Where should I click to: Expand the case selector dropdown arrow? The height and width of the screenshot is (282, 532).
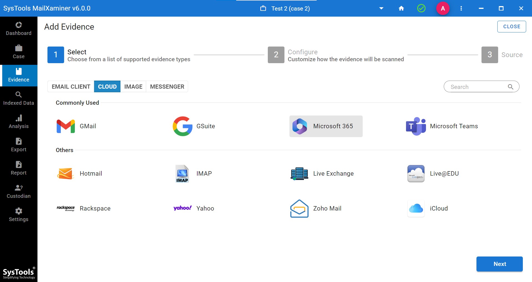(x=381, y=8)
